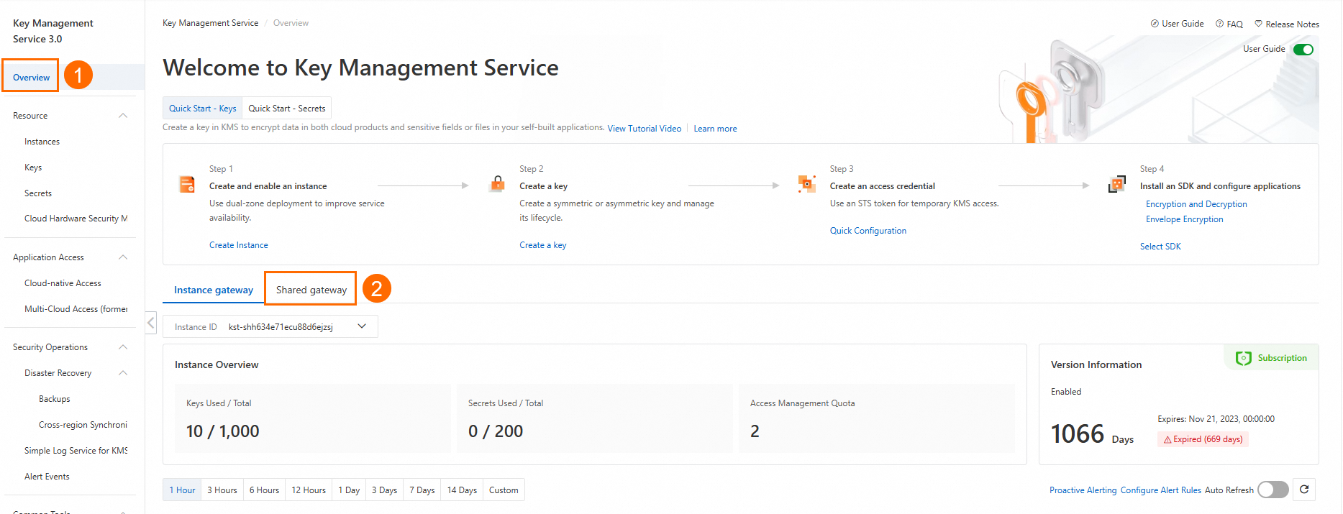The width and height of the screenshot is (1343, 514).
Task: Click the Step 2 key lock icon
Action: (497, 184)
